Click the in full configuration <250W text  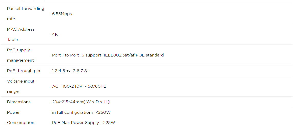(82, 112)
